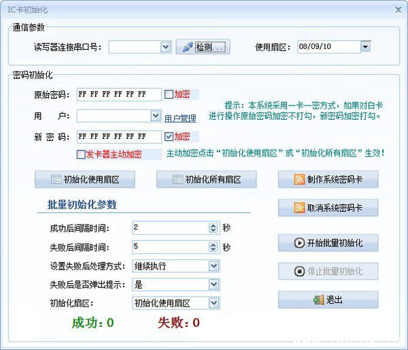Decrease 失败后间隔时间 with down arrow
Screen dimensions: 408x350
(x=213, y=249)
